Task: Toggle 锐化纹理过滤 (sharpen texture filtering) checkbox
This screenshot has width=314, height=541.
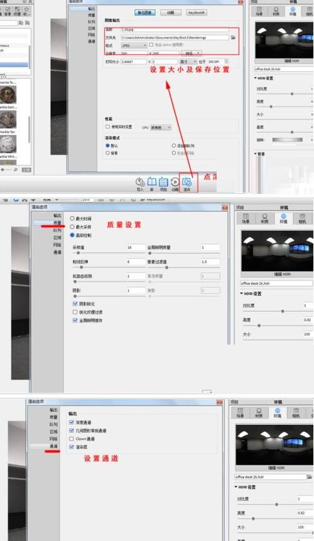Action: tap(75, 312)
